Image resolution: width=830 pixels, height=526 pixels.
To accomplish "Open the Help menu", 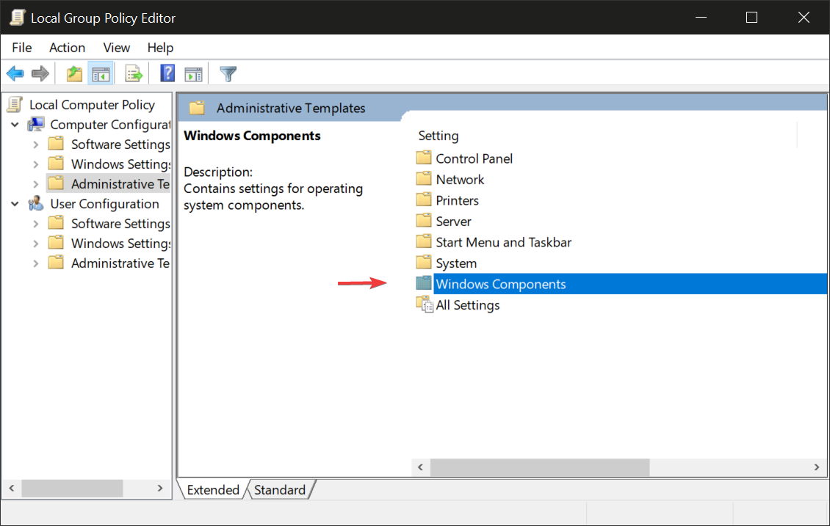I will tap(160, 48).
